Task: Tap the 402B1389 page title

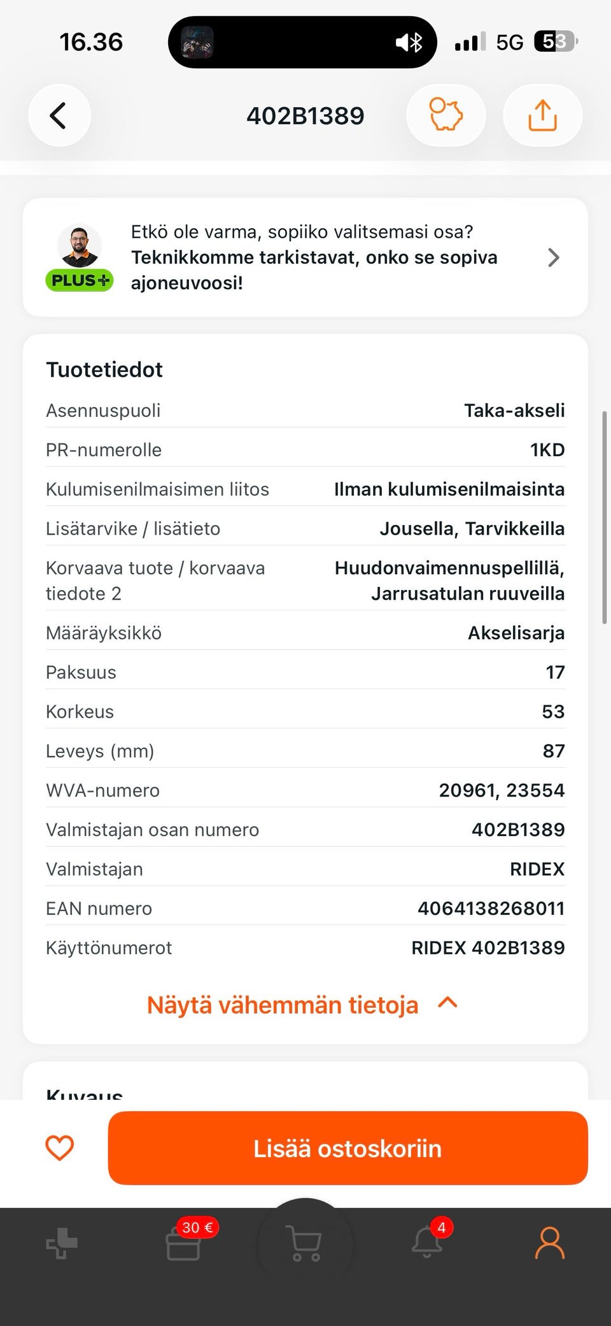Action: [305, 115]
